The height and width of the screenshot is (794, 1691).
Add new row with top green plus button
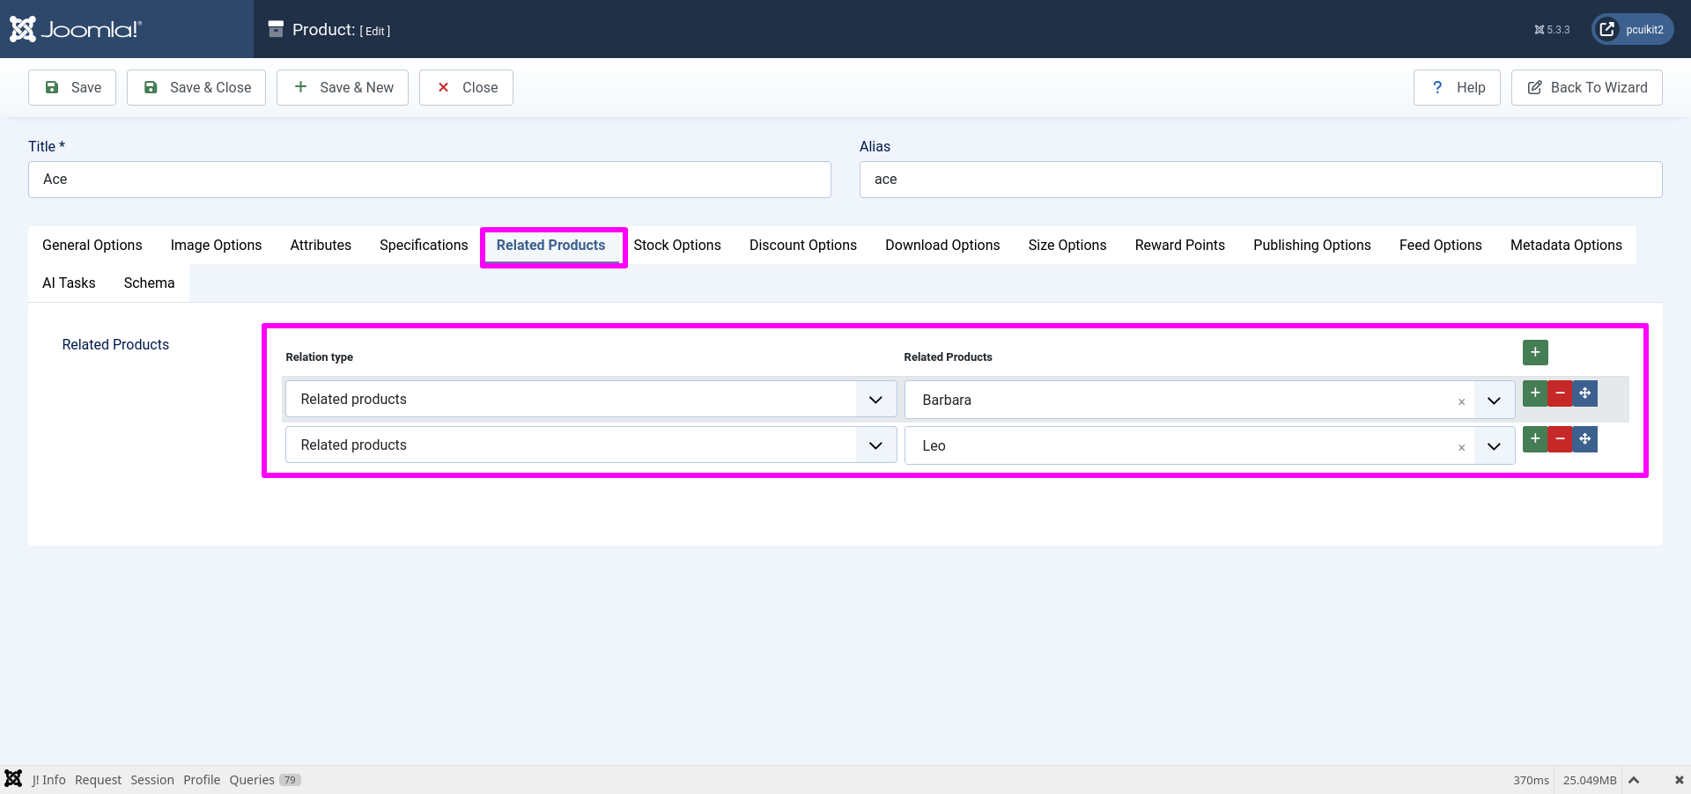[1535, 352]
